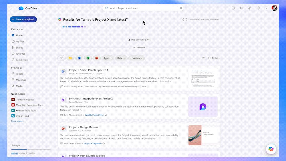Open the Type filter dropdown
Image resolution: width=286 pixels, height=161 pixels.
coord(108,58)
